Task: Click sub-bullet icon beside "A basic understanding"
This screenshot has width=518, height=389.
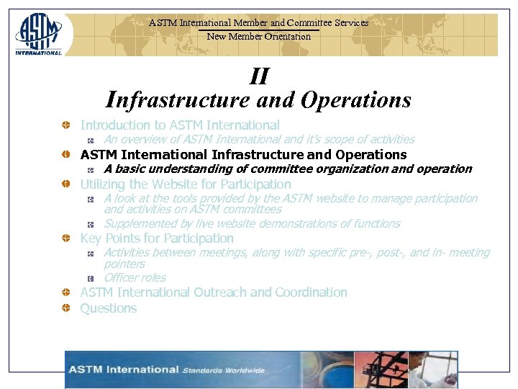Action: pyautogui.click(x=91, y=170)
